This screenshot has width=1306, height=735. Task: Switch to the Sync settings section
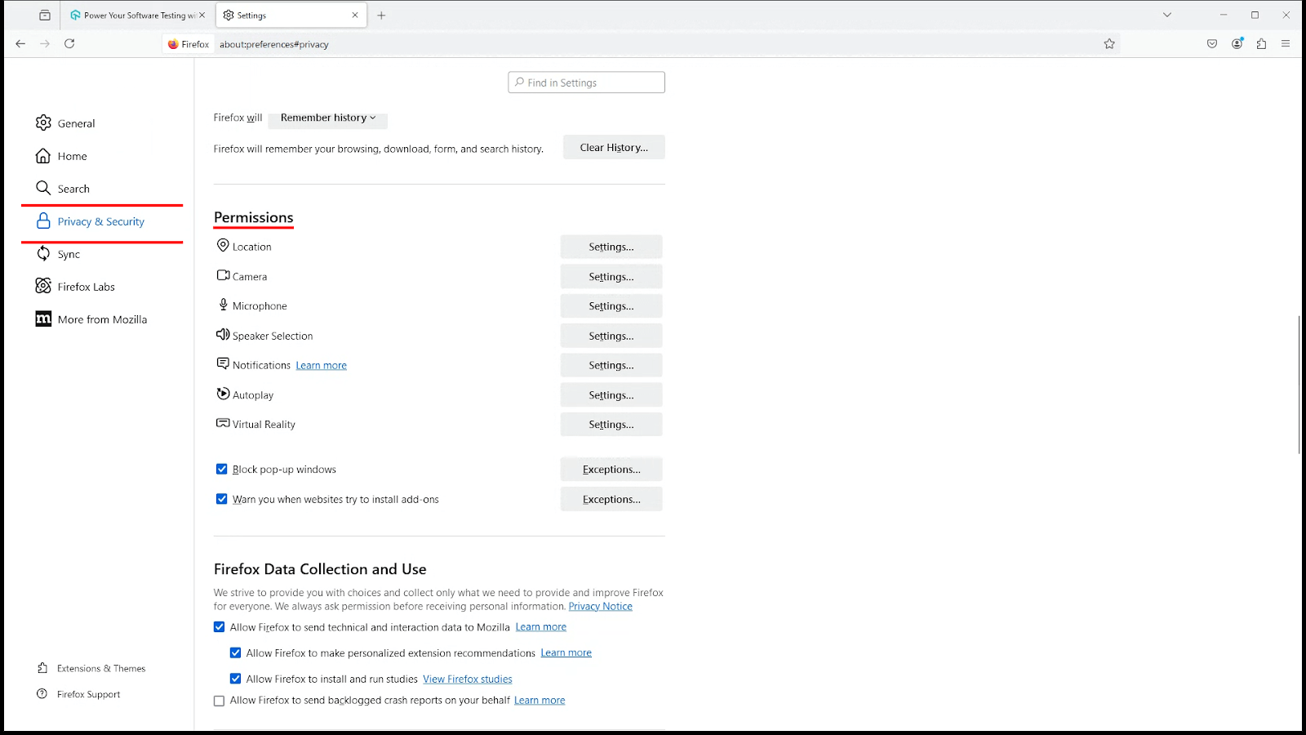pyautogui.click(x=69, y=254)
